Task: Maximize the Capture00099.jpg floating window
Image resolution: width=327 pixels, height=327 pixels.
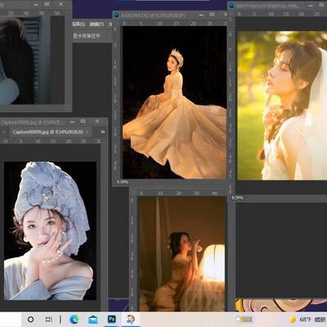Action: pos(83,121)
